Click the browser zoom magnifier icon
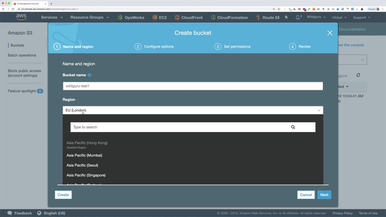This screenshot has width=386, height=217. pyautogui.click(x=274, y=9)
